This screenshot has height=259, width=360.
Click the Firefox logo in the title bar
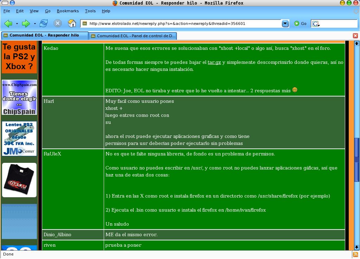point(115,3)
